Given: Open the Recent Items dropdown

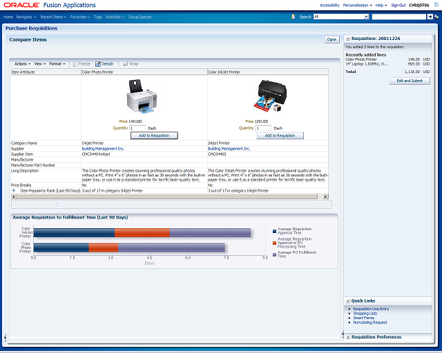Looking at the screenshot, I should click(x=53, y=17).
